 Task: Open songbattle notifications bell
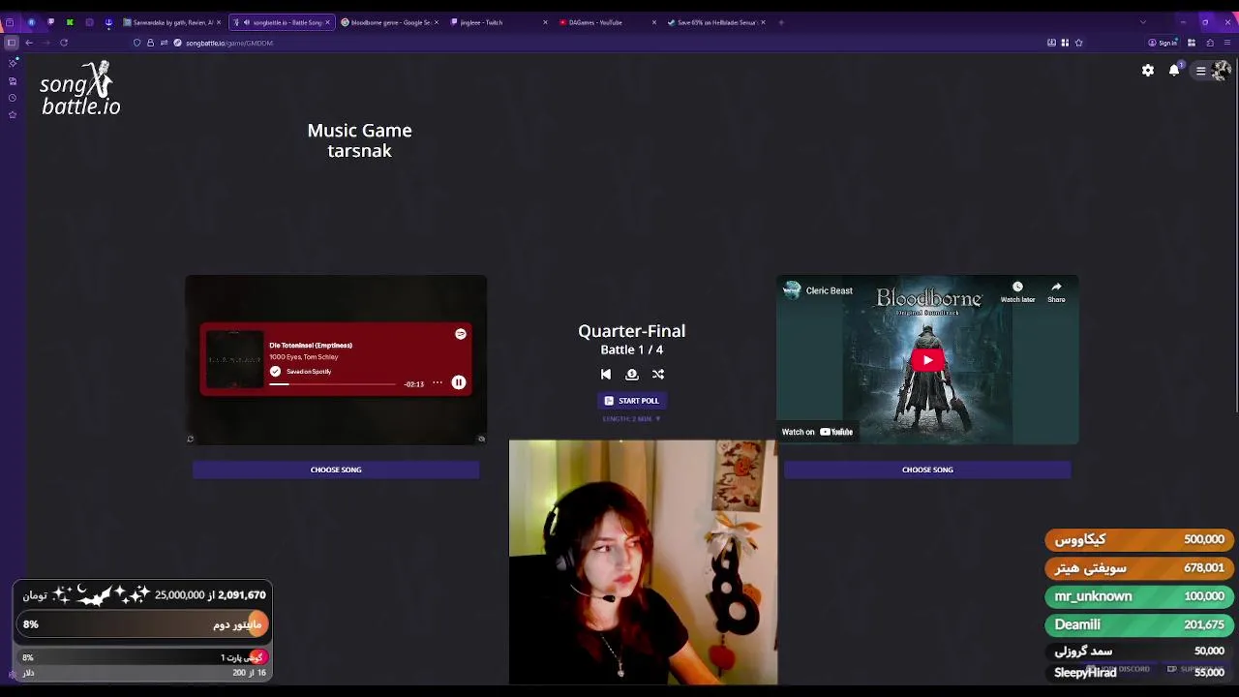[1174, 71]
